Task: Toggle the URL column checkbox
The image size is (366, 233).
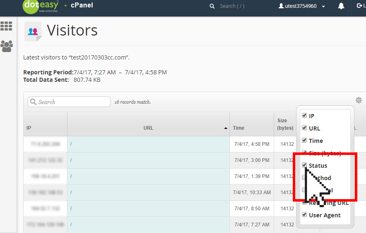Action: (x=304, y=128)
